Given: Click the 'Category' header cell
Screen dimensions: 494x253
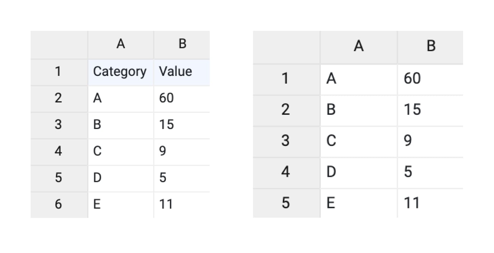Looking at the screenshot, I should tap(120, 72).
